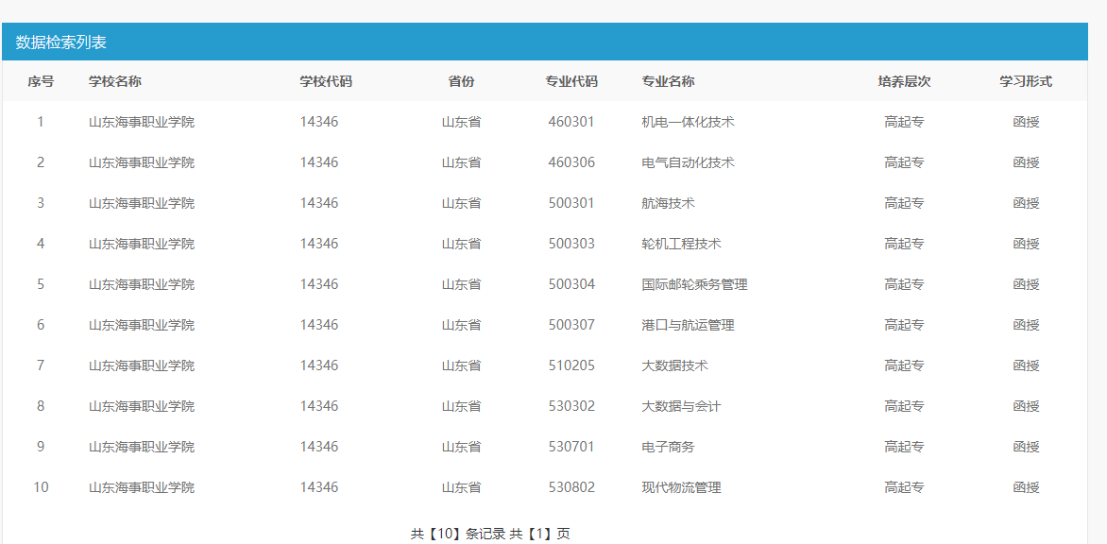Select the 专业名称 column header
The width and height of the screenshot is (1107, 544).
point(668,81)
